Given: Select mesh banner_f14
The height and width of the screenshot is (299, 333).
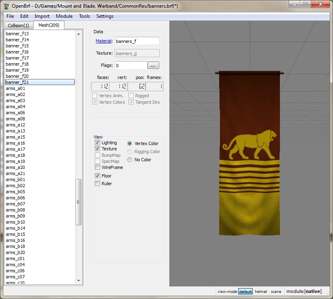Looking at the screenshot, I should click(40, 40).
